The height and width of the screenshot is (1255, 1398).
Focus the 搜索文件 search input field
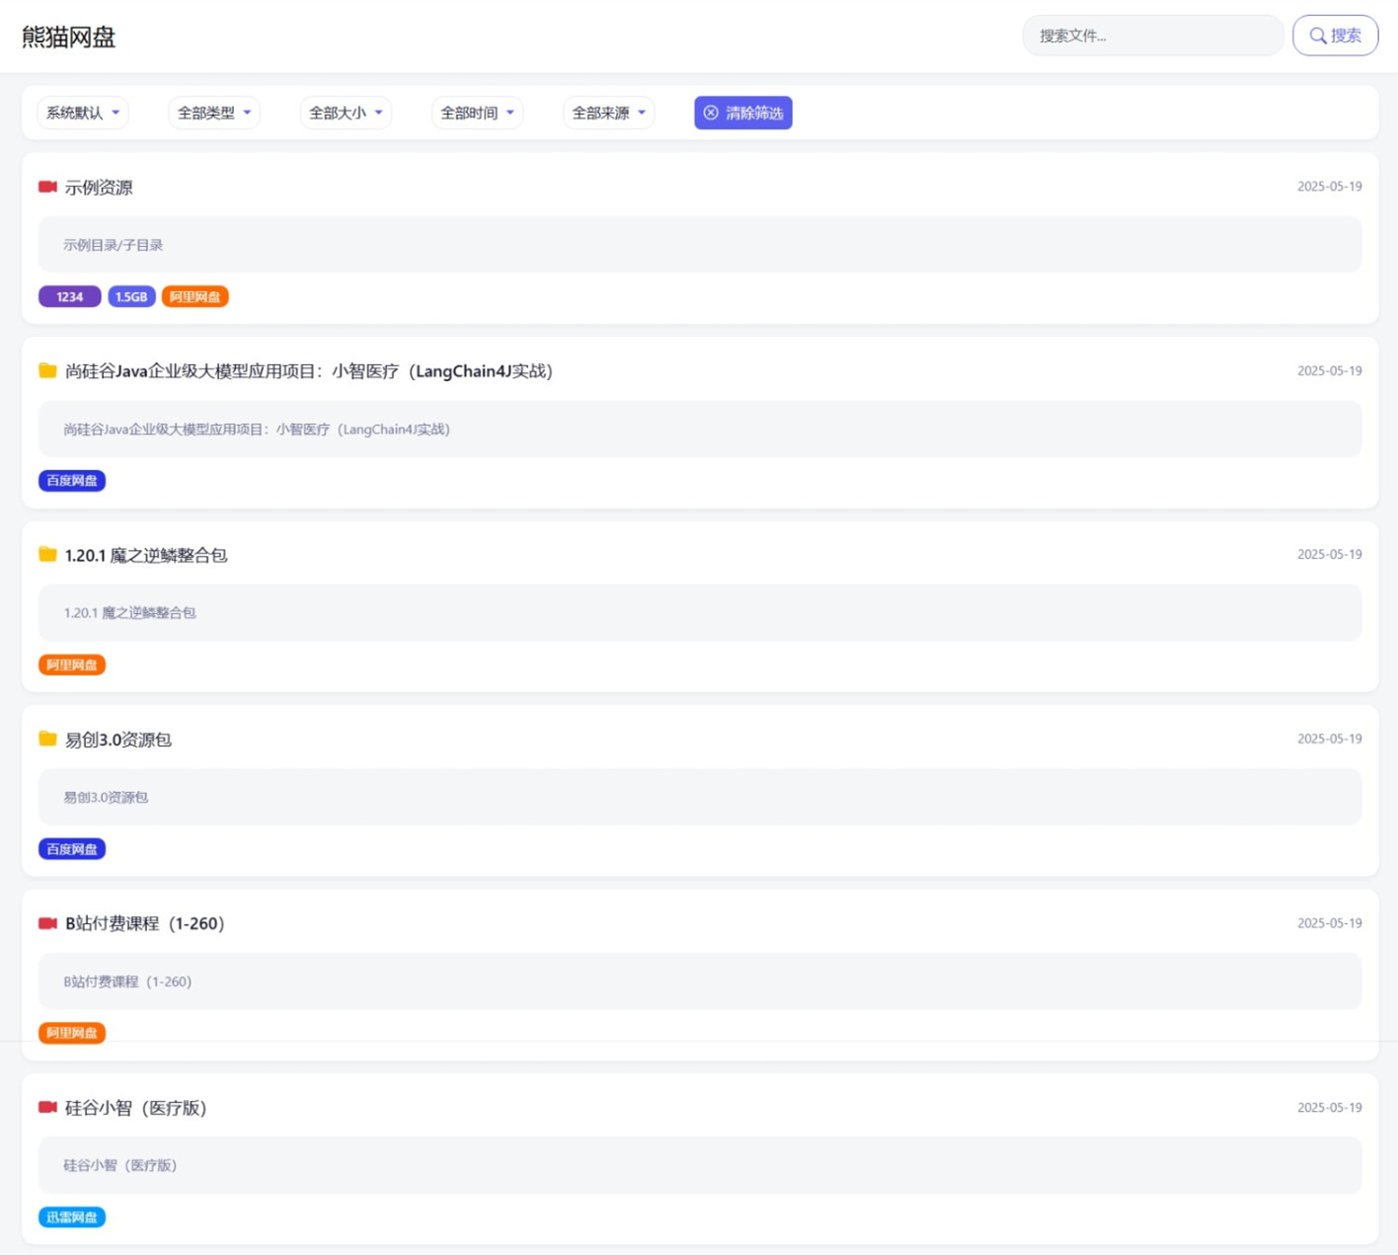1151,36
